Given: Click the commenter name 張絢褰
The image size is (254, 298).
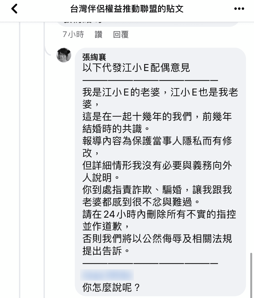Looking at the screenshot, I should [x=94, y=57].
